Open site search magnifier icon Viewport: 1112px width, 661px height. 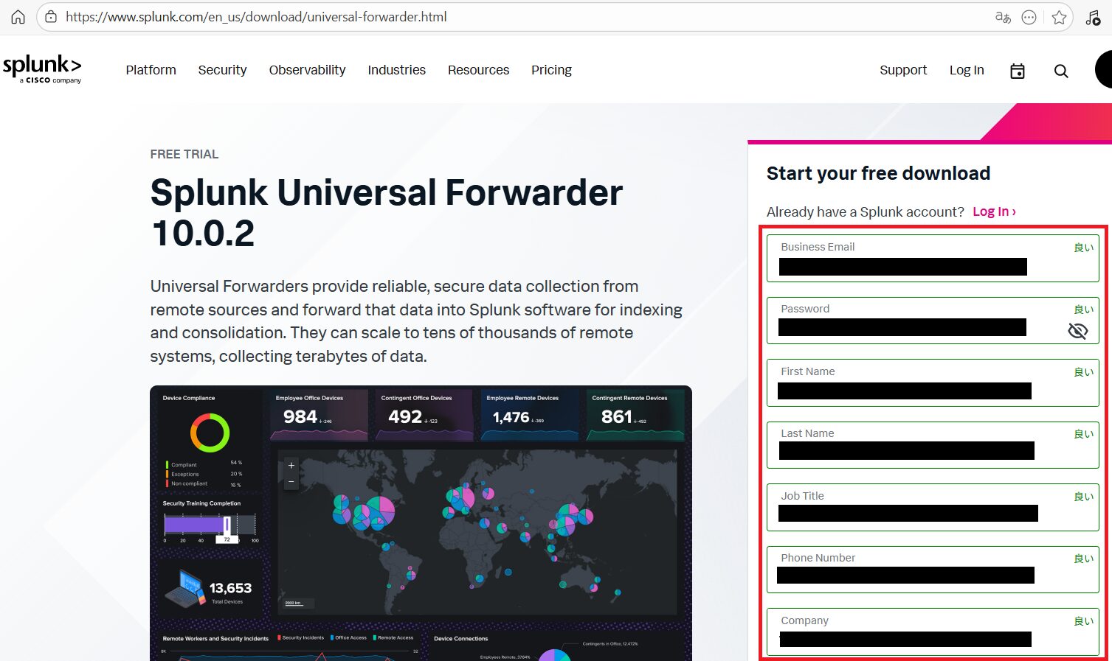coord(1061,71)
